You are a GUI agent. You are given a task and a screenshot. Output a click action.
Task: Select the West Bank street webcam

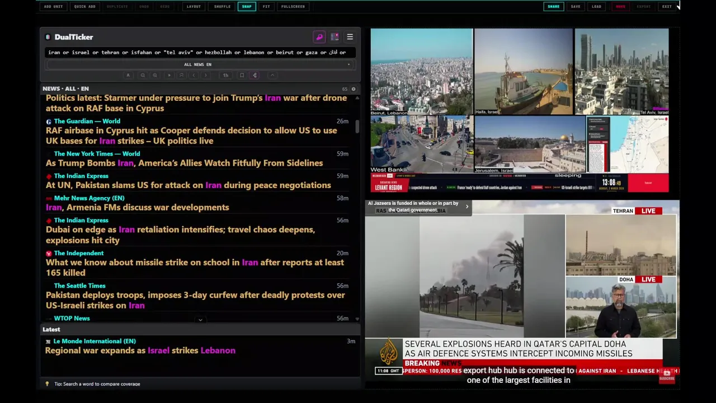click(x=421, y=144)
